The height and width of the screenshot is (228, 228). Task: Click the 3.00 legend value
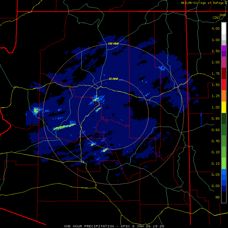pos(216,40)
